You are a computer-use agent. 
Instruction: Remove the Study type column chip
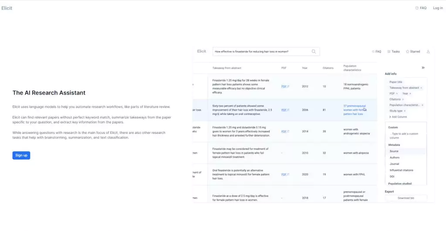(x=405, y=111)
